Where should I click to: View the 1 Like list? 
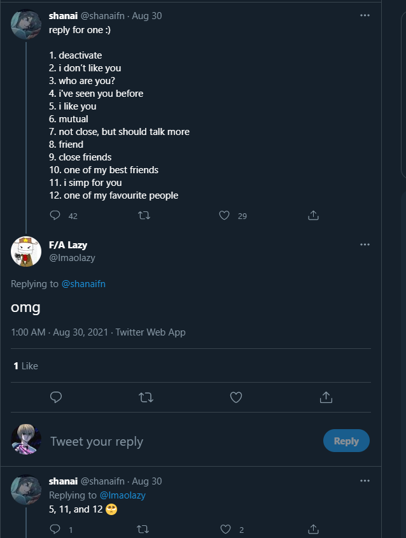tap(26, 366)
